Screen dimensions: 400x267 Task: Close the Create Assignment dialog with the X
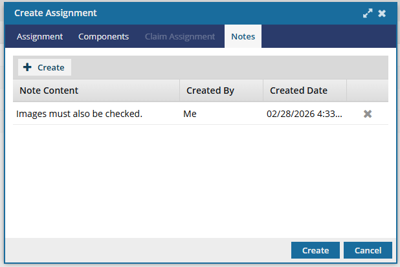tap(382, 13)
